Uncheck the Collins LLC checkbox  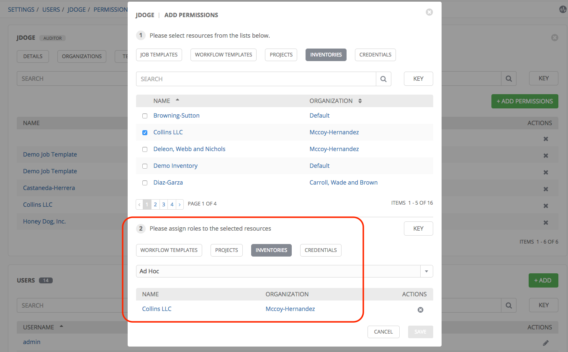pos(145,133)
